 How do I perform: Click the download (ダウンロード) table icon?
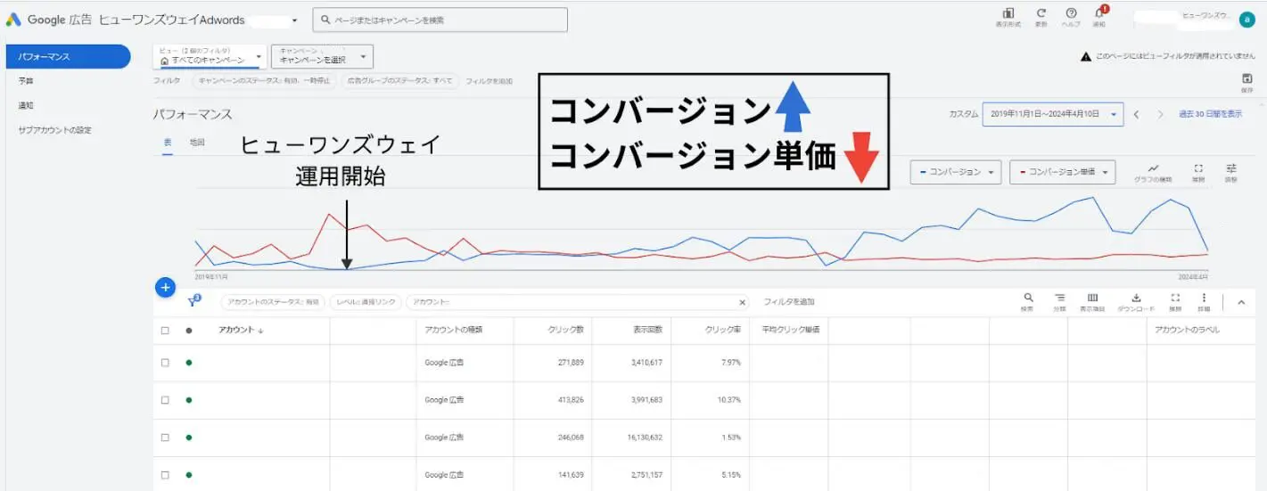click(x=1136, y=299)
